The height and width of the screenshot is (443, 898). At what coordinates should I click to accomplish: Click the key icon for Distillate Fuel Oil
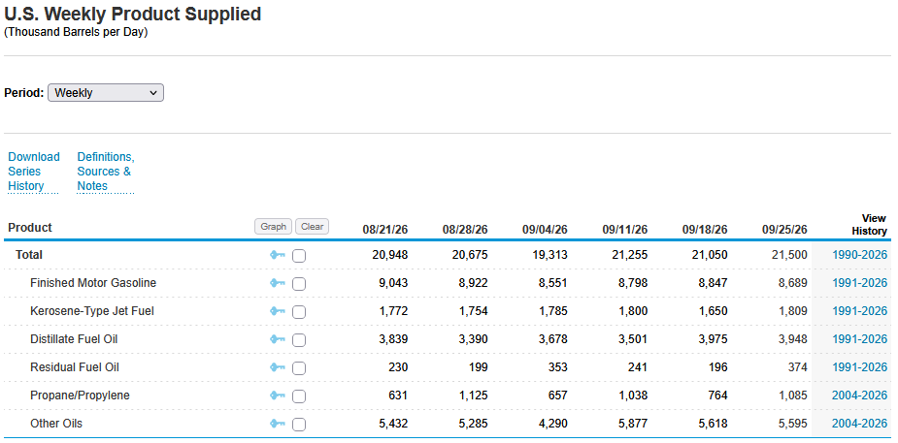click(278, 339)
